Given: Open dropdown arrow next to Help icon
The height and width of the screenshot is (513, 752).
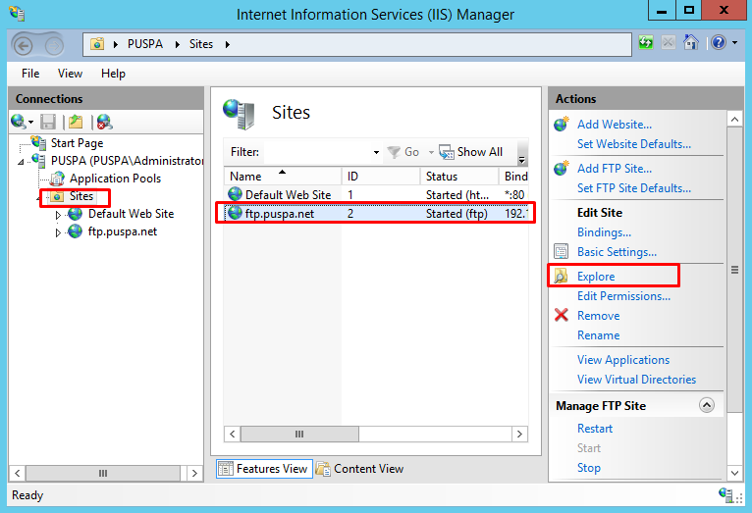Looking at the screenshot, I should [734, 43].
